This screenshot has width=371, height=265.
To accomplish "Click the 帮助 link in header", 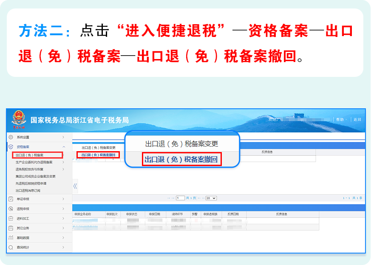I will coord(340,120).
